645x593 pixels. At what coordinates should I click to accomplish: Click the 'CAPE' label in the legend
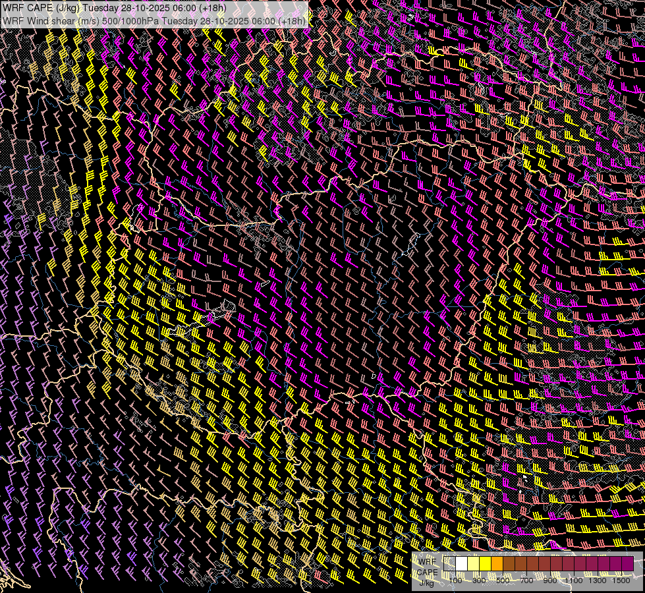428,573
